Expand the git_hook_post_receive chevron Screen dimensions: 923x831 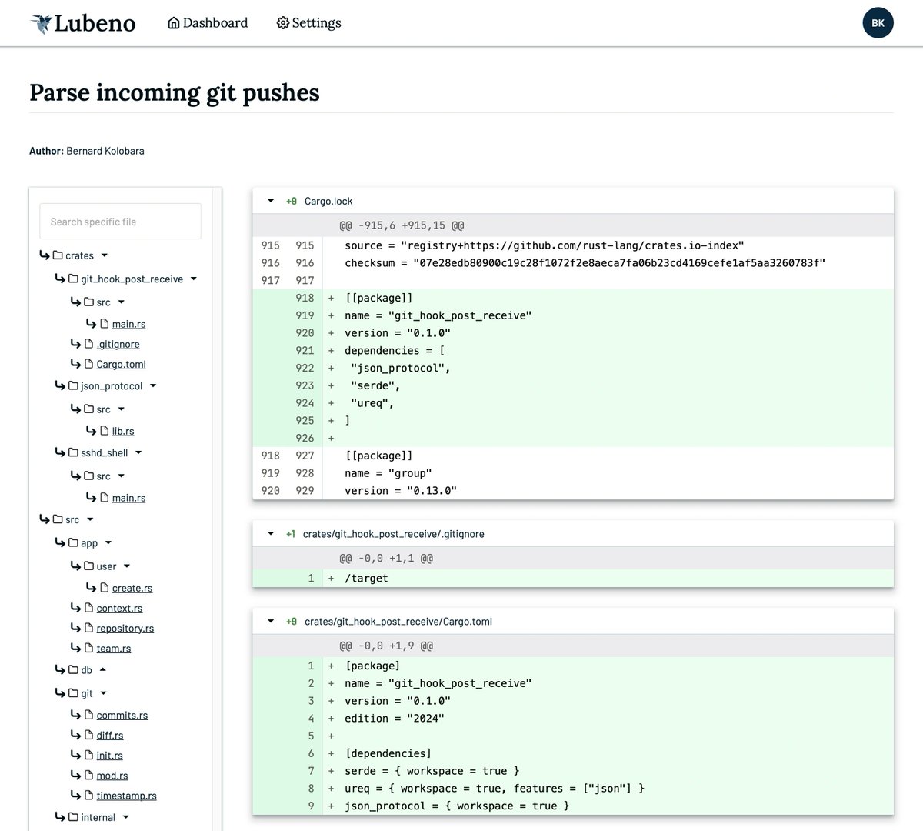pyautogui.click(x=193, y=279)
